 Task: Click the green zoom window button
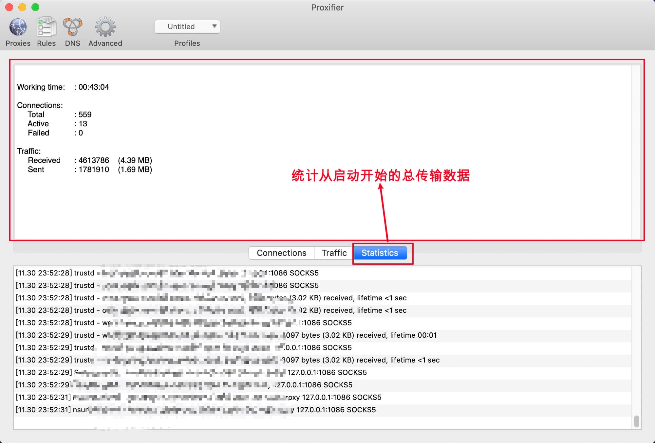35,7
